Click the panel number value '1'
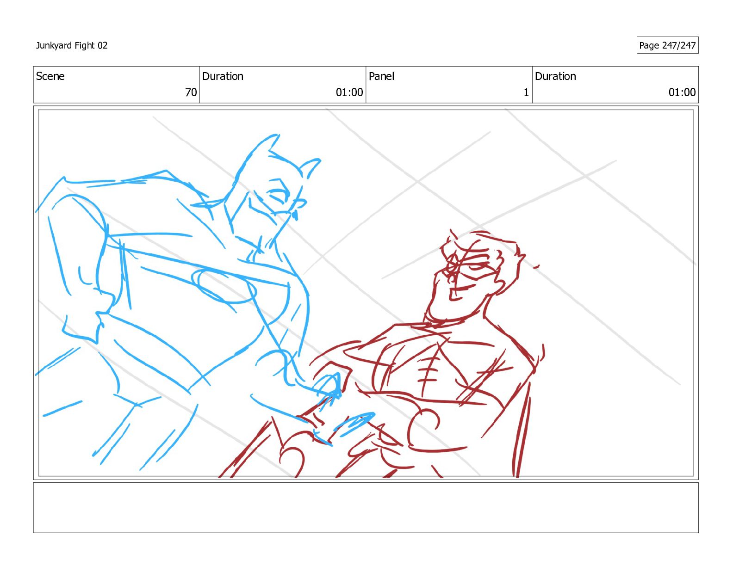The image size is (733, 566). click(x=526, y=92)
